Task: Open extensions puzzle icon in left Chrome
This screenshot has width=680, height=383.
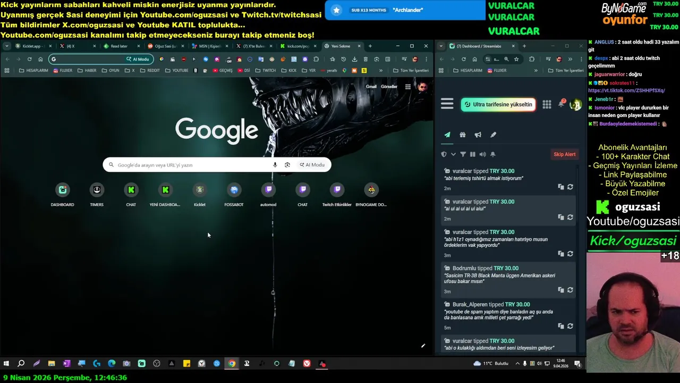Action: point(316,59)
